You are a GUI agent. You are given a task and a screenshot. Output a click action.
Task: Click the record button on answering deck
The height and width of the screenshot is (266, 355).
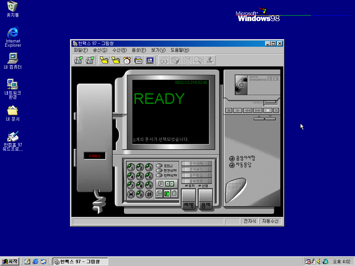coord(229,110)
